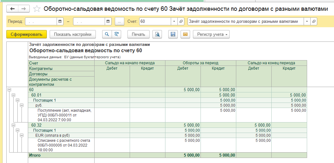Click the period end date field
This screenshot has height=163, width=334.
pyautogui.click(x=89, y=21)
